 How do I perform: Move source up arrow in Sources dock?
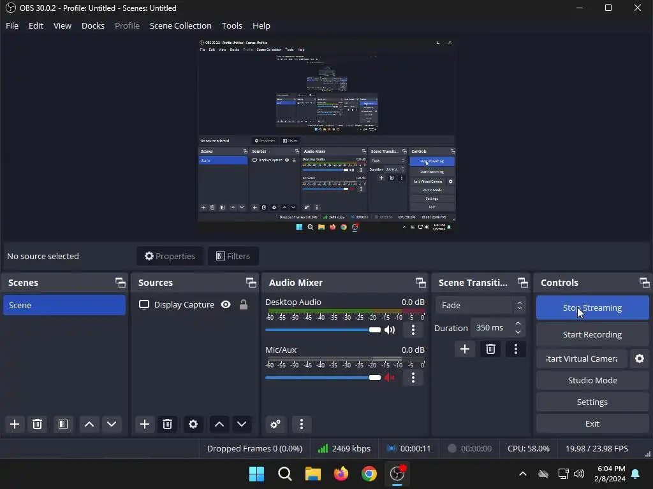(219, 424)
